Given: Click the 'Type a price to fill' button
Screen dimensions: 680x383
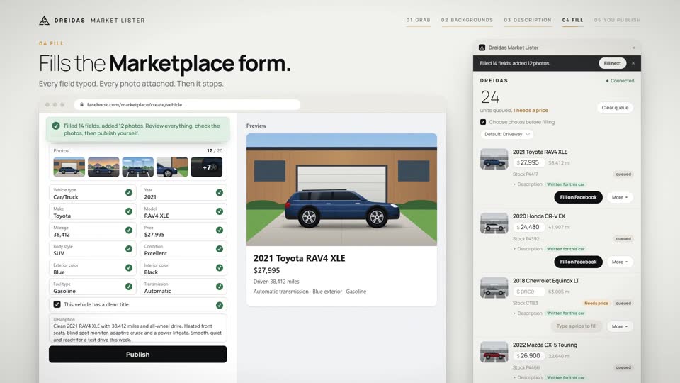Looking at the screenshot, I should point(577,326).
